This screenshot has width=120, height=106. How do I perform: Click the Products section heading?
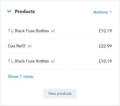click(25, 11)
